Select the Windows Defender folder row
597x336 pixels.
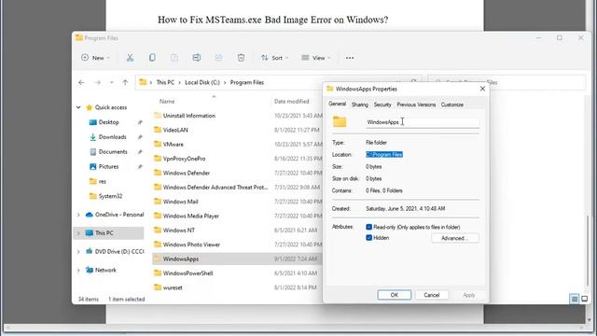tap(238, 173)
